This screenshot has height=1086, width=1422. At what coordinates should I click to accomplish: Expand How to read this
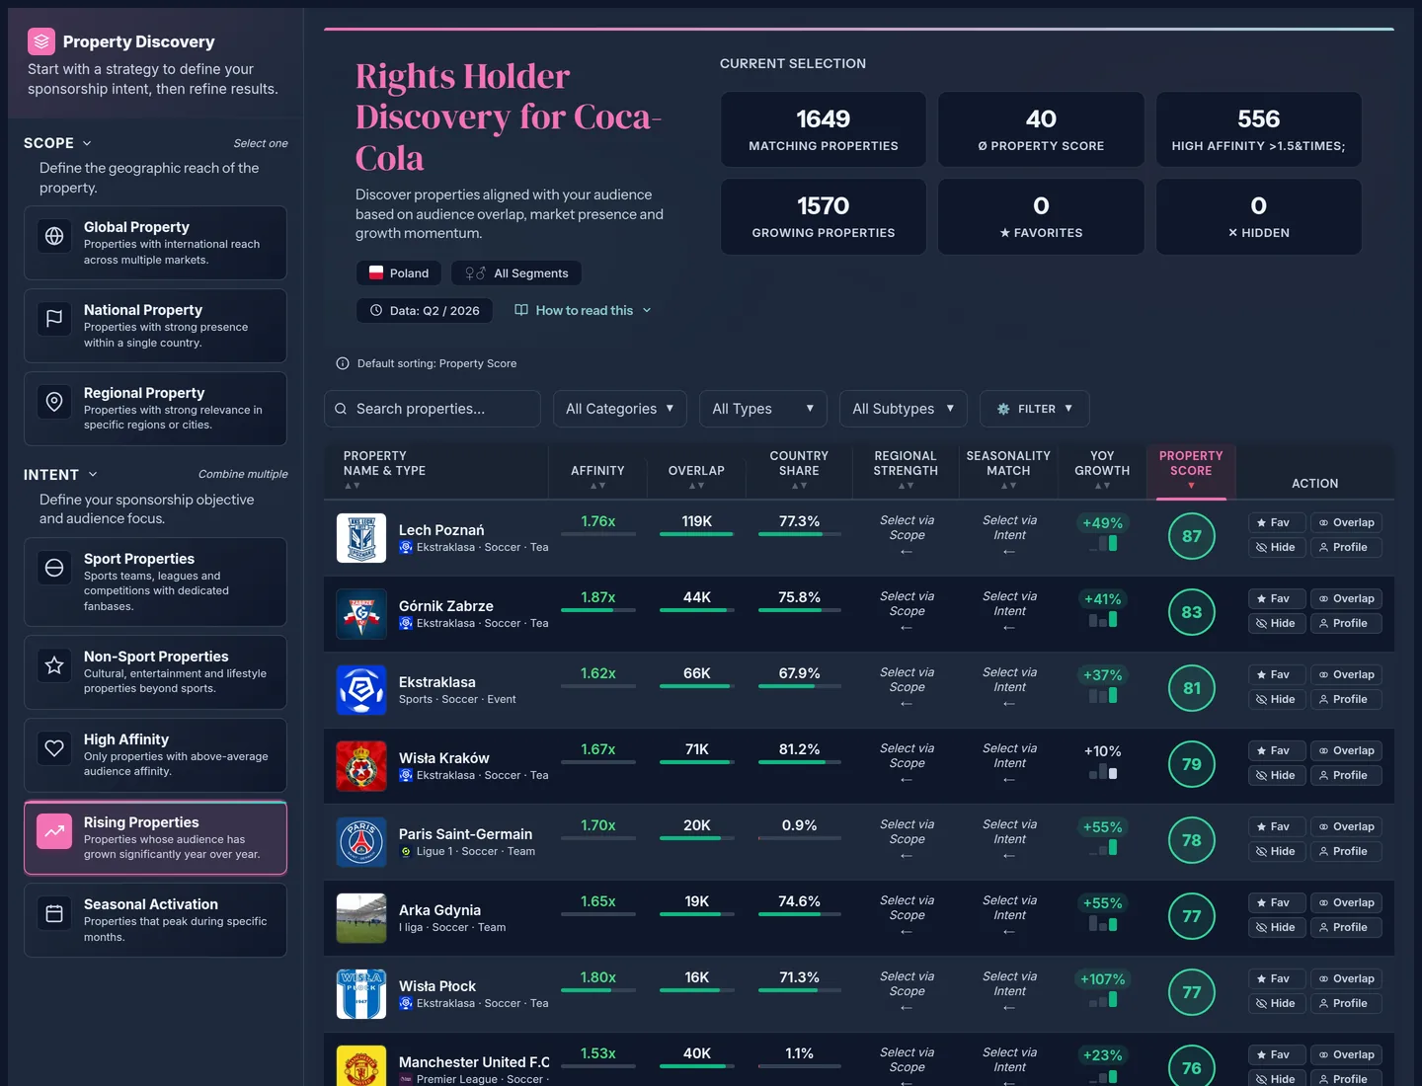(x=584, y=310)
